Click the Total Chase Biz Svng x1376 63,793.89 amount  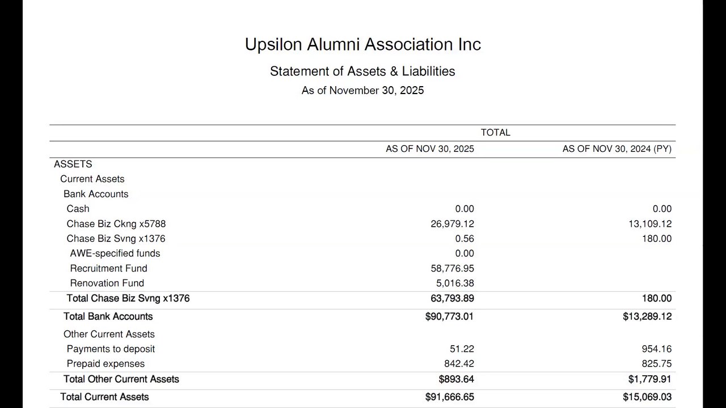click(452, 298)
